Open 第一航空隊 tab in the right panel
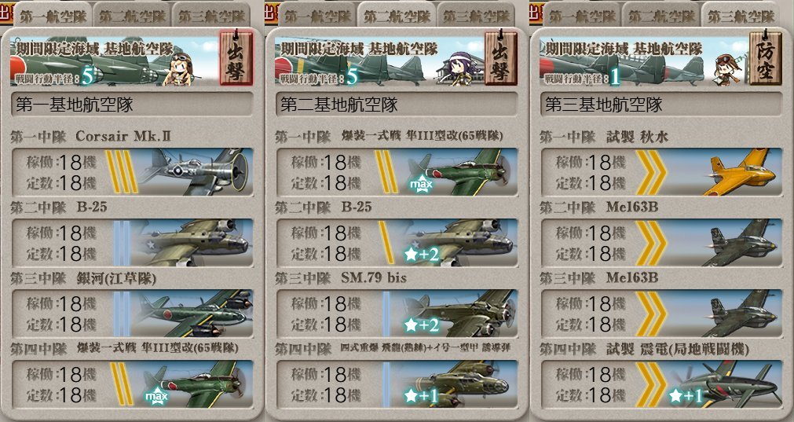Viewport: 794px width, 422px height. pos(581,16)
